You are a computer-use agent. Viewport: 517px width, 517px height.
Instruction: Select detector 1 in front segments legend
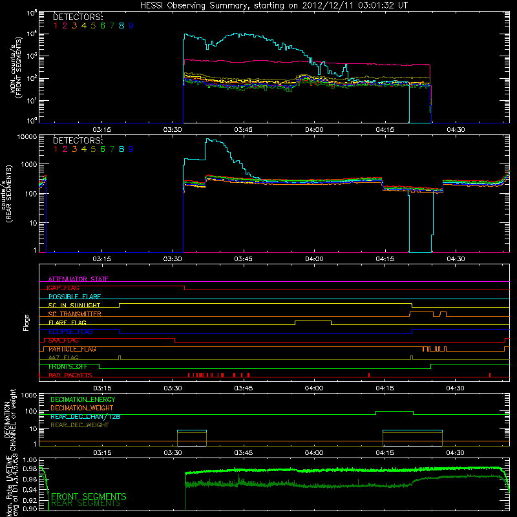coord(56,26)
